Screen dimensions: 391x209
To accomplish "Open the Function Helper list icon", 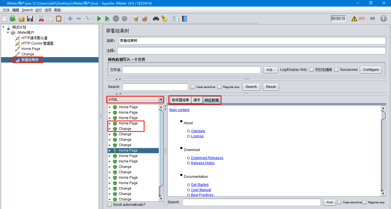I will pyautogui.click(x=176, y=19).
